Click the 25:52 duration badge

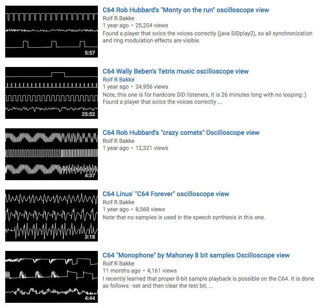point(88,114)
